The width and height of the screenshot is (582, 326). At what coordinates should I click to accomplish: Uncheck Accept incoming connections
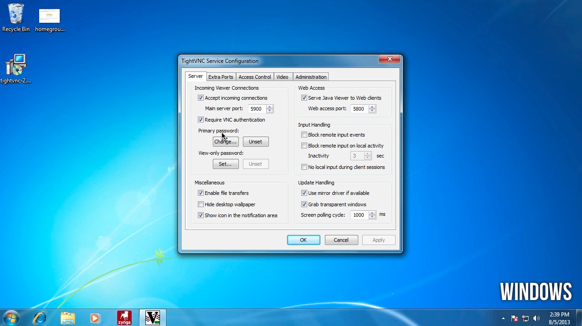click(201, 97)
